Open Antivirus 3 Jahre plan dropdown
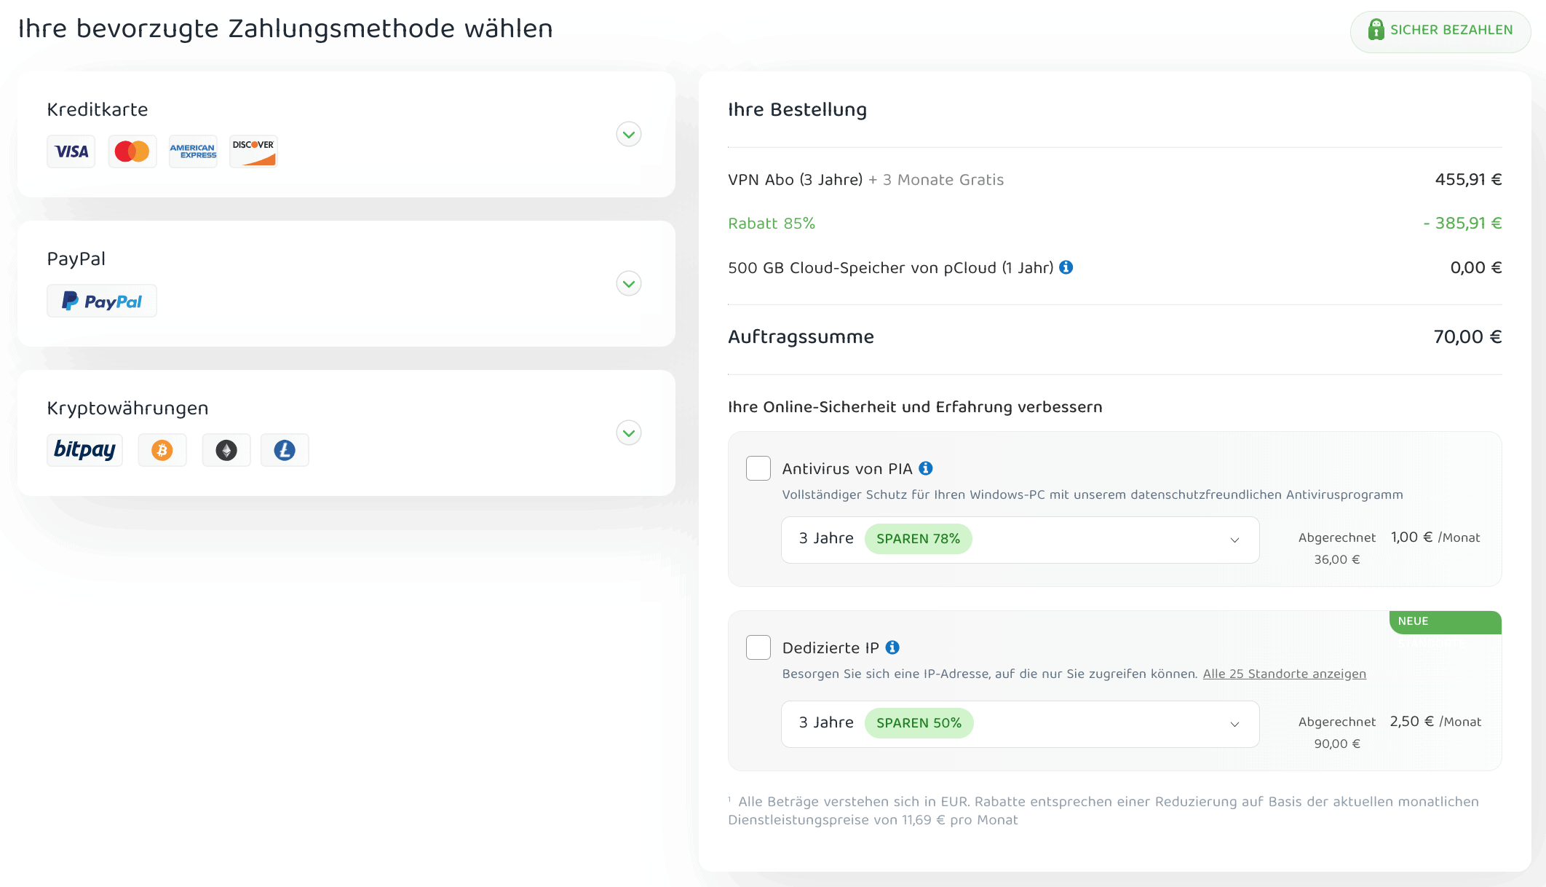Image resolution: width=1546 pixels, height=887 pixels. [1020, 540]
